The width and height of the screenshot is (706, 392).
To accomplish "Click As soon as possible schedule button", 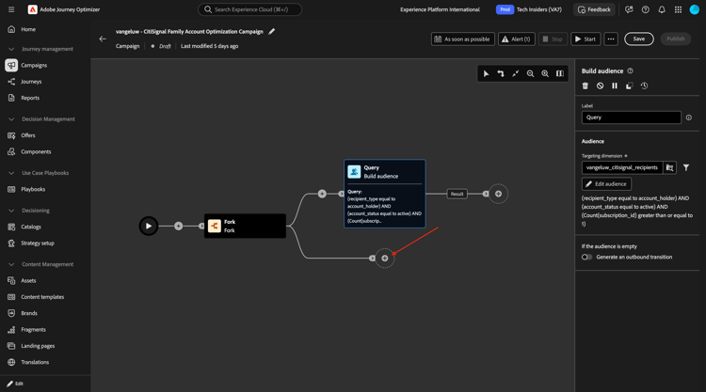I will [463, 39].
